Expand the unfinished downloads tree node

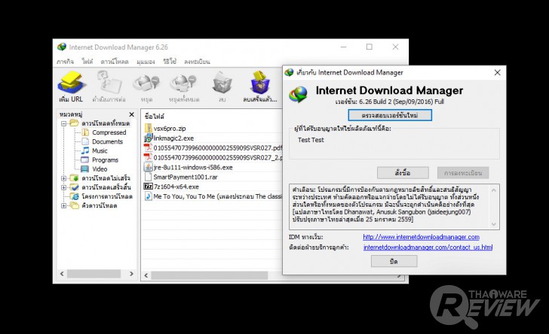point(63,178)
